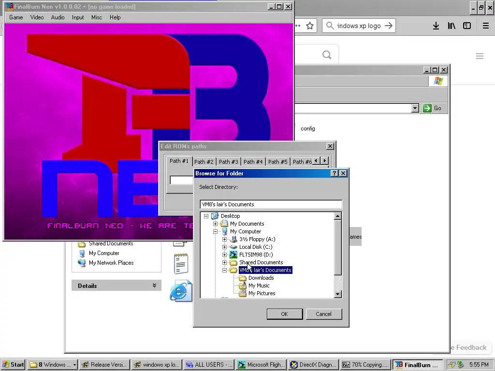Select Shared Documents in Browse for Folder tree
The height and width of the screenshot is (371, 495).
pyautogui.click(x=261, y=262)
